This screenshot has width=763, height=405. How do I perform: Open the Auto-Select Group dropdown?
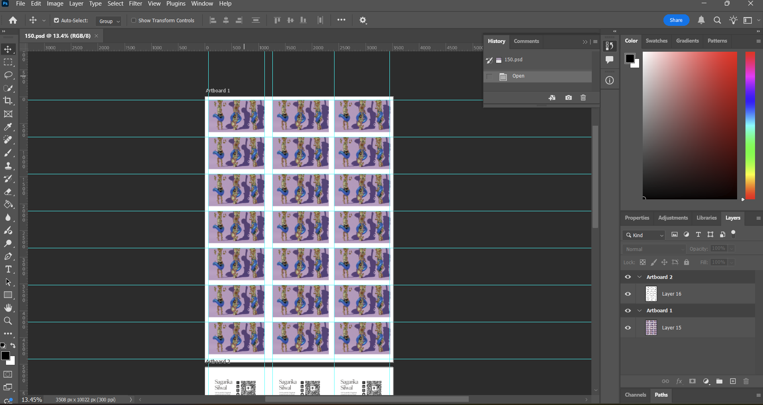point(108,21)
